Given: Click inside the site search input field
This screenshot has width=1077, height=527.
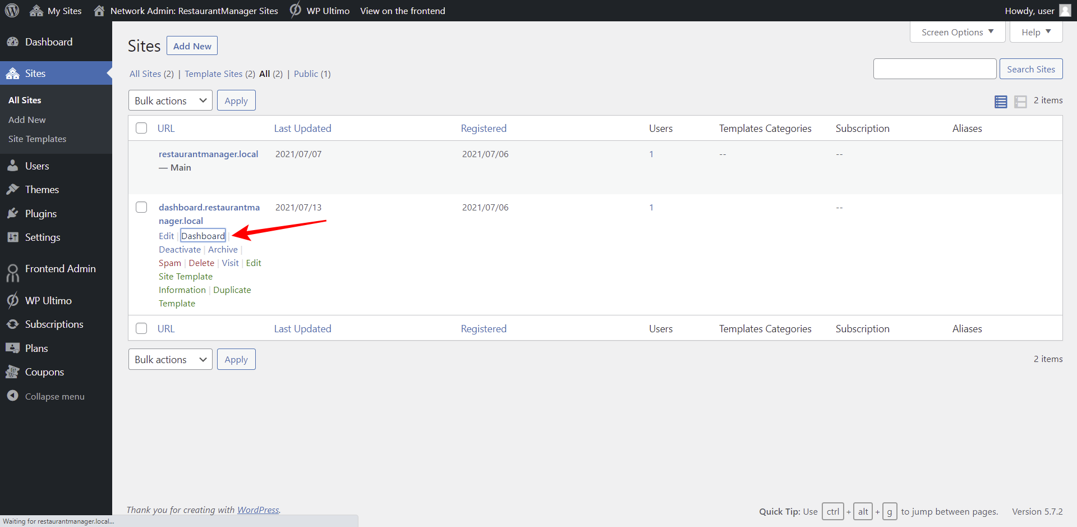Looking at the screenshot, I should (935, 68).
